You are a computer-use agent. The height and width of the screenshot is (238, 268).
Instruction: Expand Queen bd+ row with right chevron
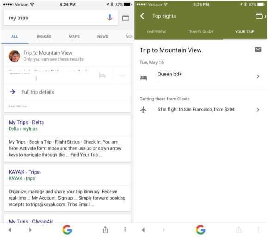(x=258, y=76)
